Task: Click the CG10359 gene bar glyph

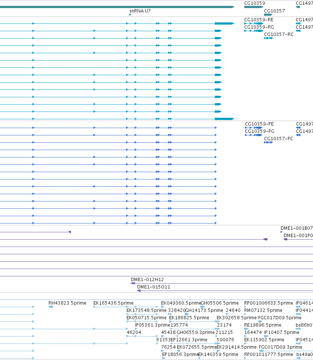Action: point(254,7)
